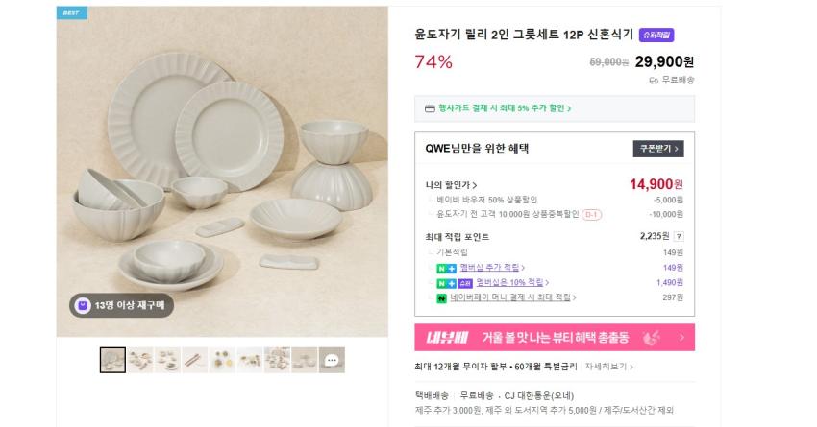
Task: Expand 자세히보기 installment details
Action: (609, 367)
